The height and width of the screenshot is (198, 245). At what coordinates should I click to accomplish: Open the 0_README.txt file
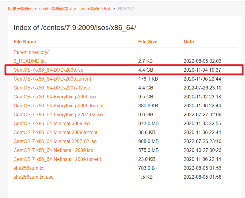click(30, 61)
